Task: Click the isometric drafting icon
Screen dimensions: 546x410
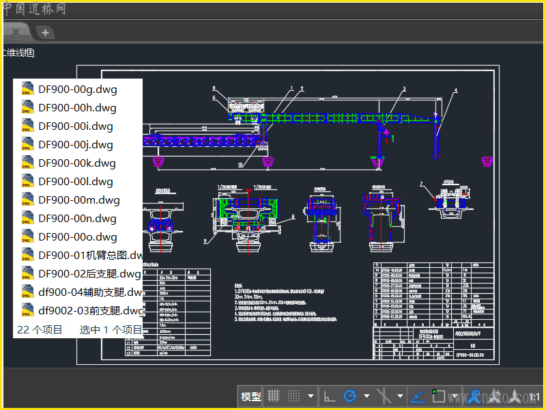Action: click(x=384, y=396)
